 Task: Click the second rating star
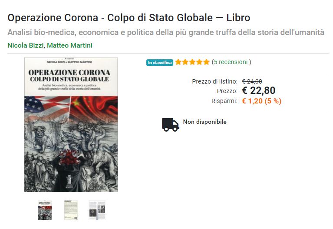tap(185, 62)
